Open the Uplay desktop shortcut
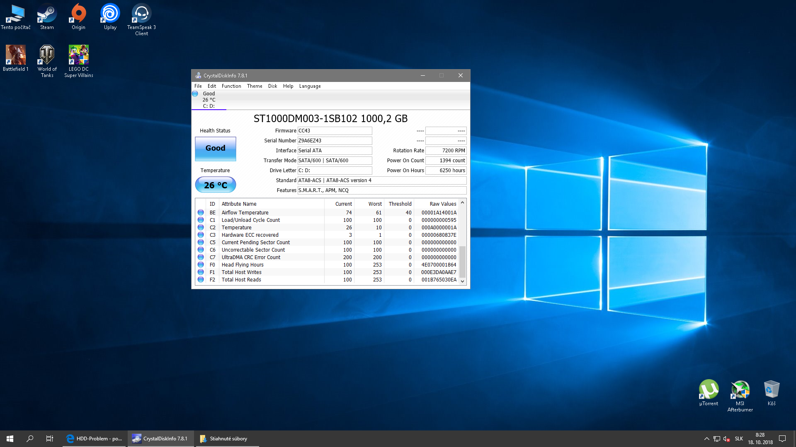796x447 pixels. 110,17
